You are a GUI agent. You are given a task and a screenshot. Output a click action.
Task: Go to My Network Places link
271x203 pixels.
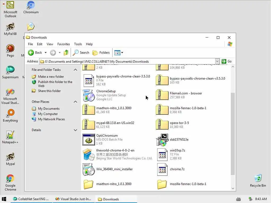pyautogui.click(x=51, y=119)
